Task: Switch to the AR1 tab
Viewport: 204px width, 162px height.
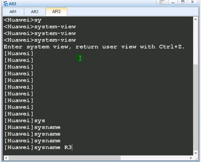Action: pos(13,12)
